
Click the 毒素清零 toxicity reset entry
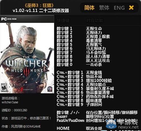tap(94, 41)
